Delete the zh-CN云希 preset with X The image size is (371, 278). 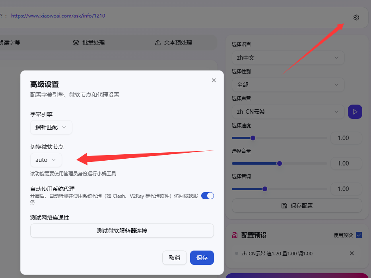[352, 253]
